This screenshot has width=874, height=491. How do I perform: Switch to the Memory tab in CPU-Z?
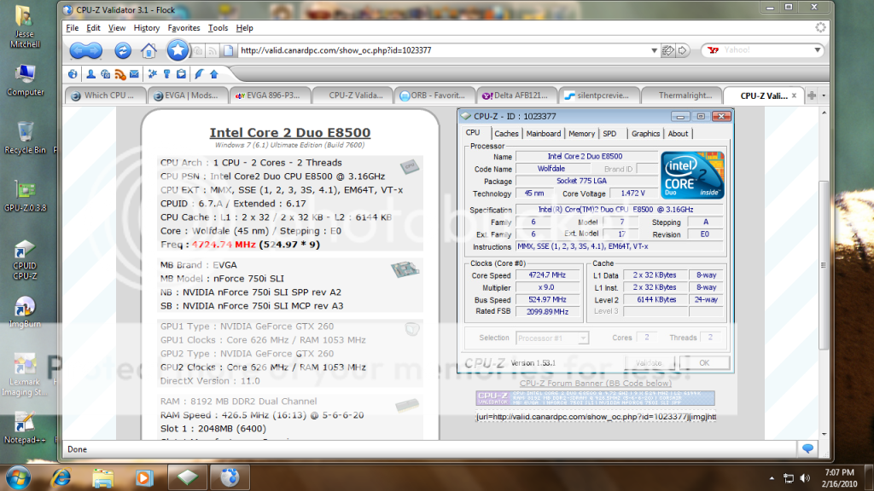[581, 134]
